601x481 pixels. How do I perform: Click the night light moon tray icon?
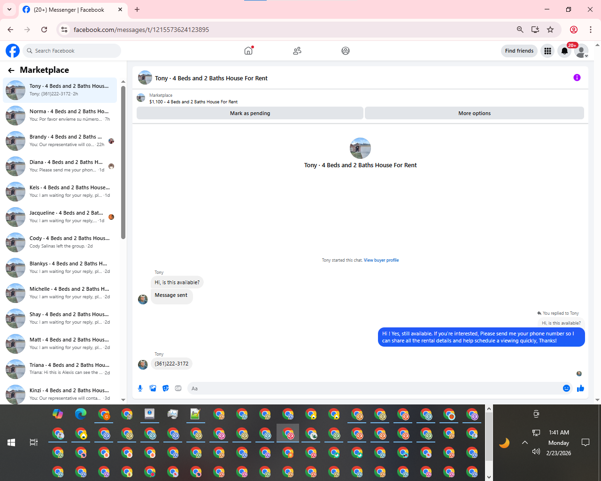point(504,442)
